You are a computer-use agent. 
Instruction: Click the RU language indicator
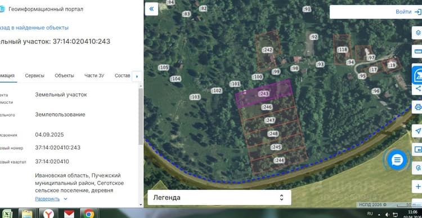(x=370, y=213)
